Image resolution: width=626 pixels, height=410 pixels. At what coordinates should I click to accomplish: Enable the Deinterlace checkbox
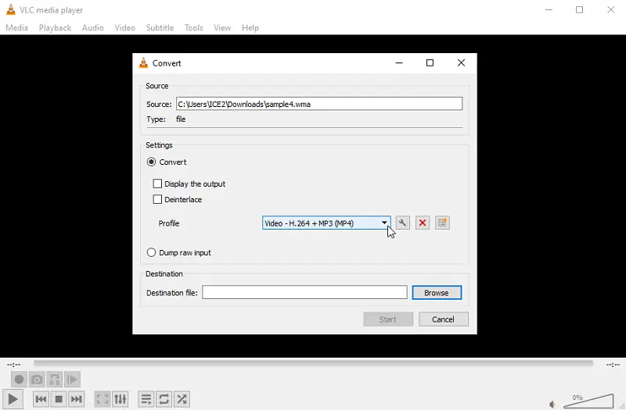(157, 199)
